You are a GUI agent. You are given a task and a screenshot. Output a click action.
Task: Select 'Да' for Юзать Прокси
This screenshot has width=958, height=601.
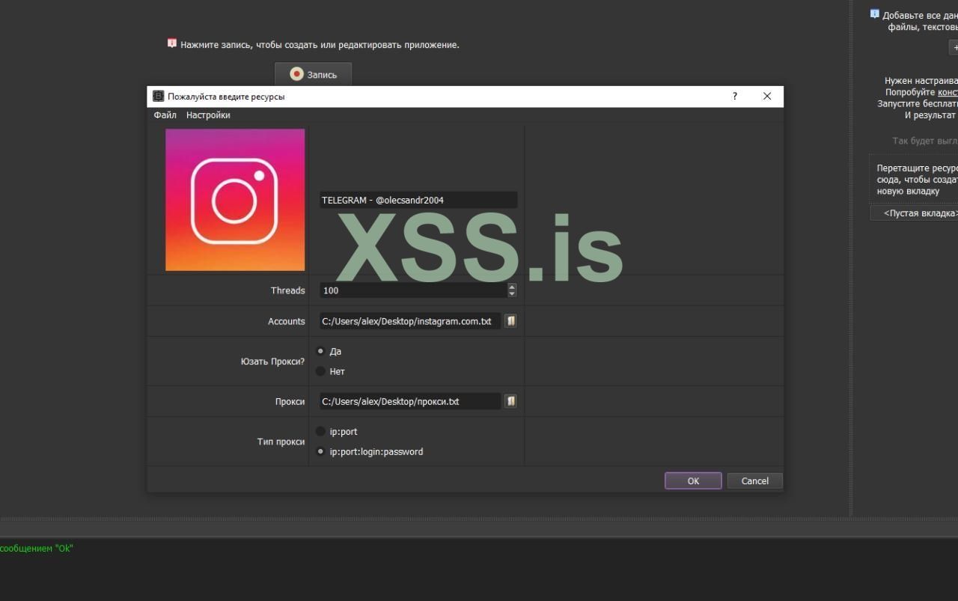tap(321, 351)
